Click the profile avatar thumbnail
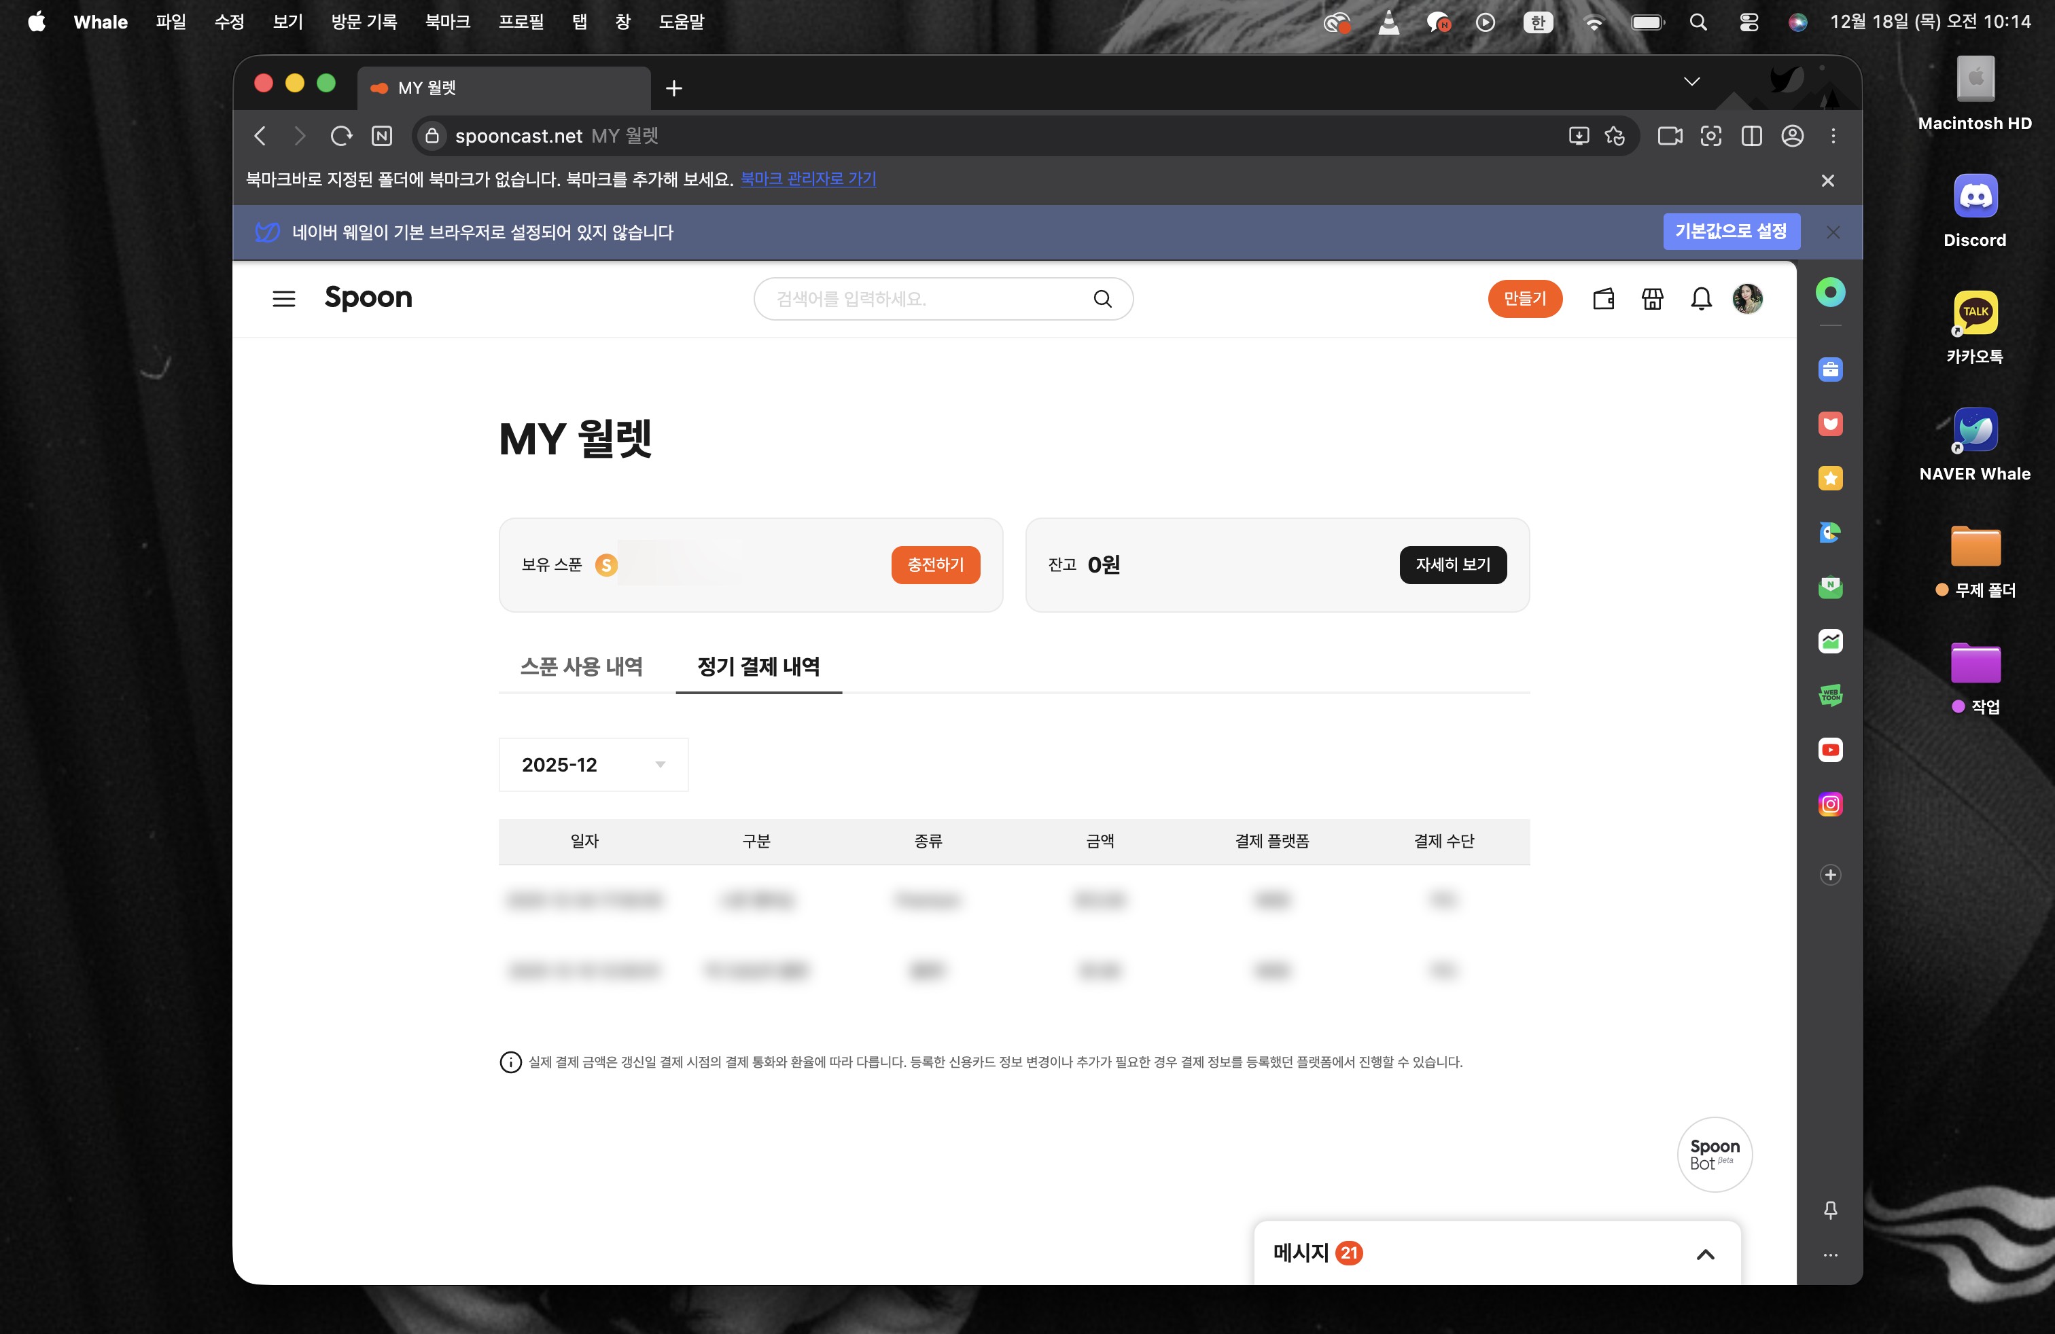2055x1334 pixels. pyautogui.click(x=1746, y=299)
